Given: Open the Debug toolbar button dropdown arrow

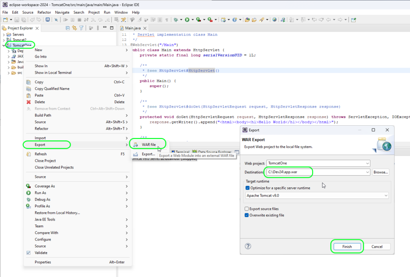Looking at the screenshot, I should click(181, 20).
